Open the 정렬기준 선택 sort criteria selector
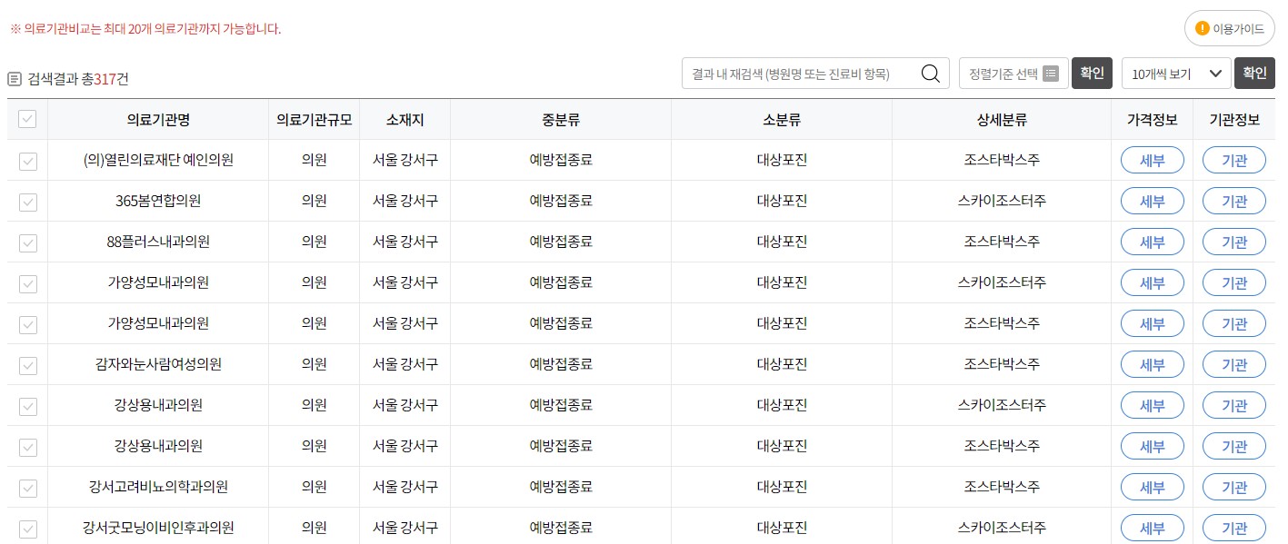 click(x=1013, y=74)
